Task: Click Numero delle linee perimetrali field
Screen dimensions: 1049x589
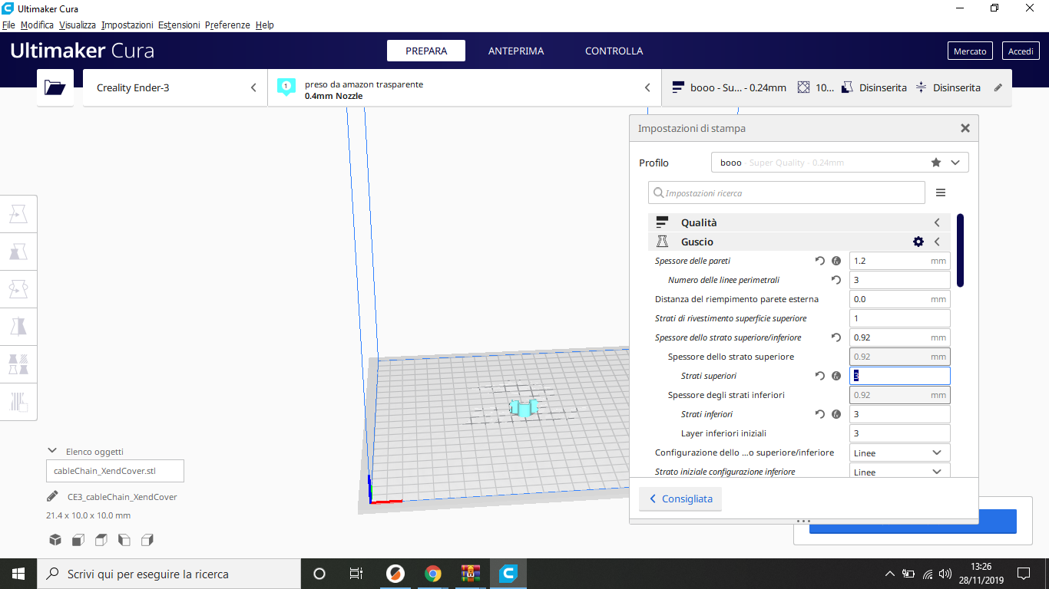Action: point(900,280)
